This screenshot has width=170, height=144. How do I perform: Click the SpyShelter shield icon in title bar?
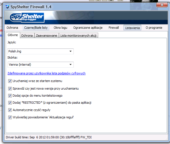coord(7,6)
